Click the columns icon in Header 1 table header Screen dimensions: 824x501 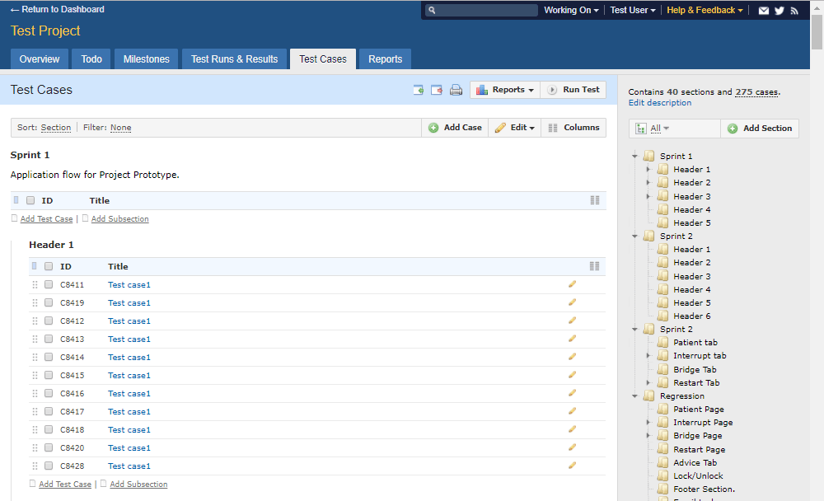coord(594,266)
